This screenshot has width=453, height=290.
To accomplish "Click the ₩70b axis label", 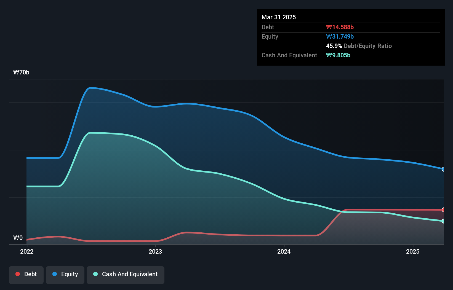I will point(21,72).
